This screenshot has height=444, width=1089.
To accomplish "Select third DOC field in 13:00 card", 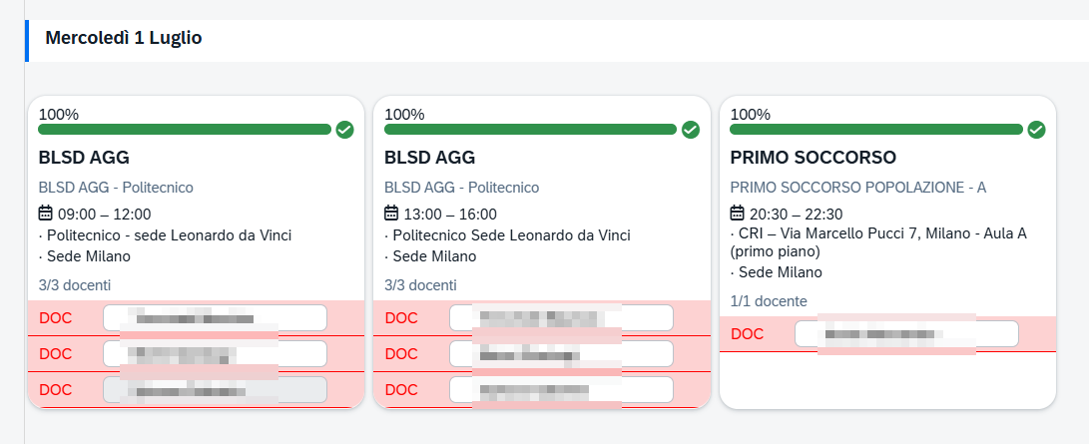I will [561, 390].
